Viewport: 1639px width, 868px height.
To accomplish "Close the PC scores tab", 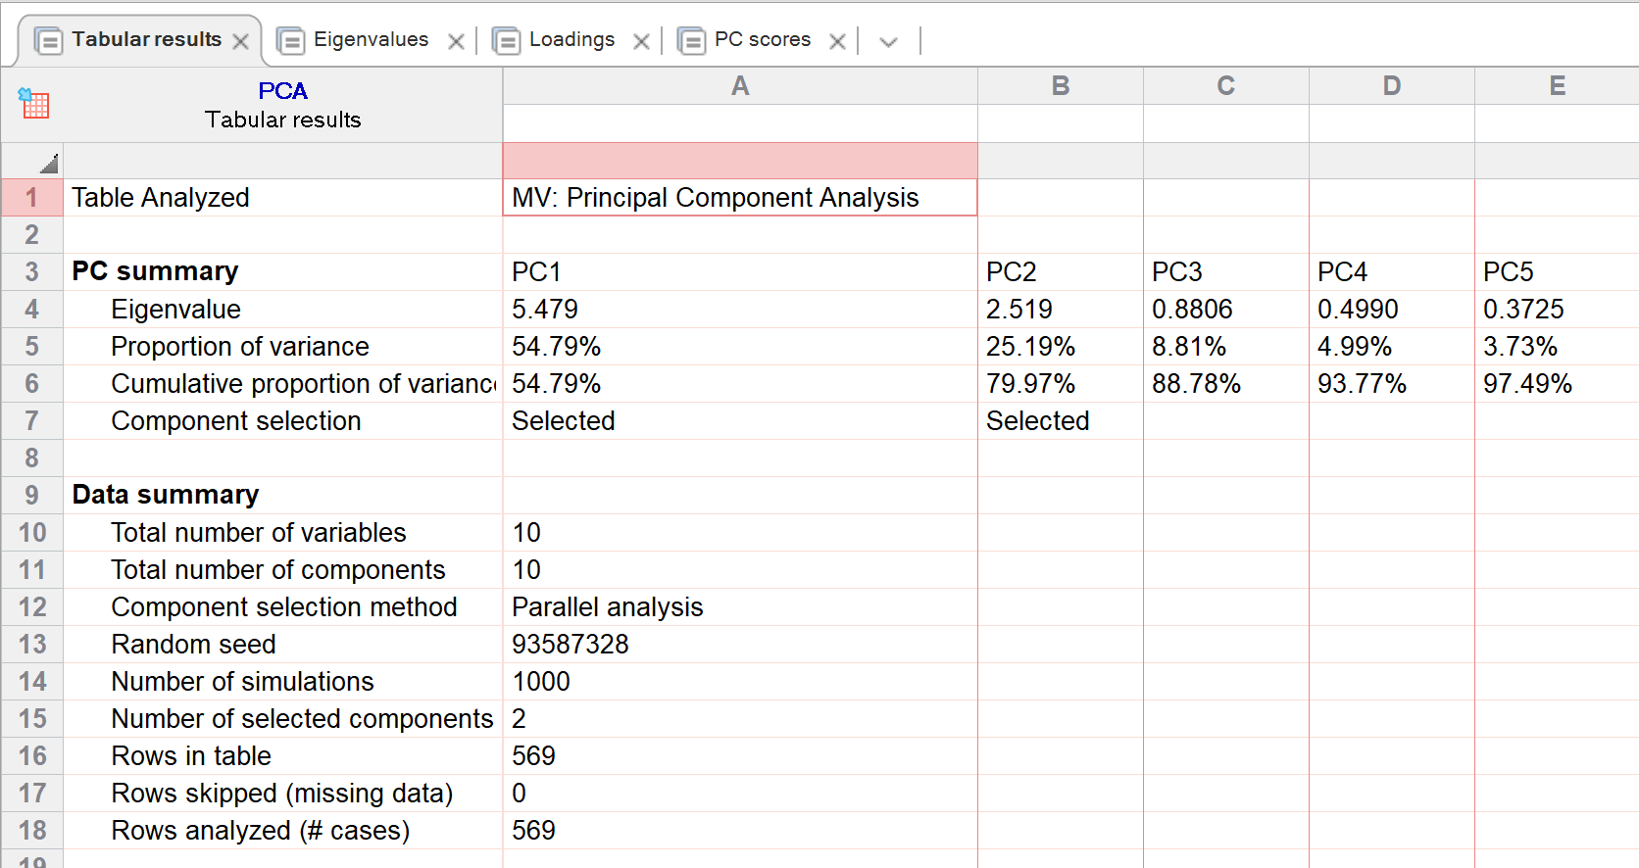I will tap(837, 41).
